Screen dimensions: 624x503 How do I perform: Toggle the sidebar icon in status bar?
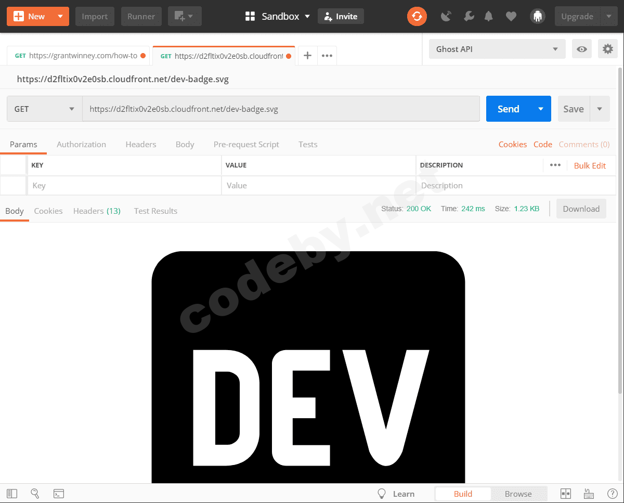click(x=12, y=494)
